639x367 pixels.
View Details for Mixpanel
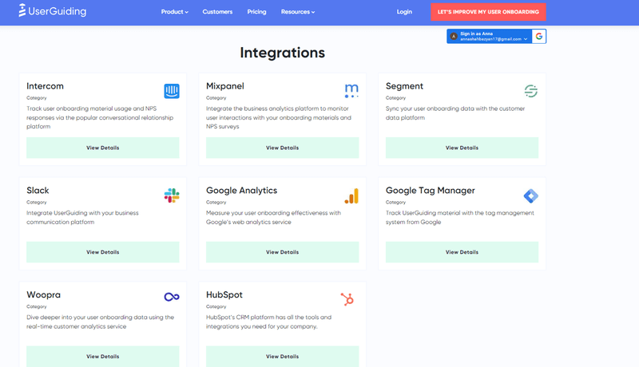[x=283, y=148]
